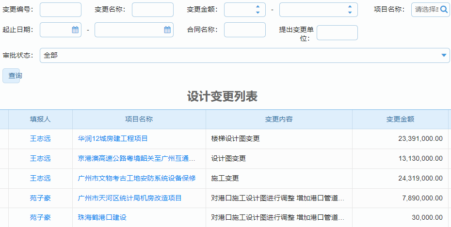Open the 广州市天河区统计局机房改造项目 link
Screen dimensions: 451x227
point(129,197)
